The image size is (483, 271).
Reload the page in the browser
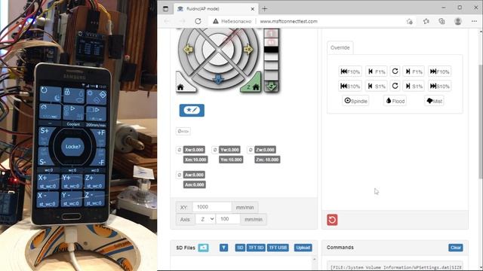point(198,21)
